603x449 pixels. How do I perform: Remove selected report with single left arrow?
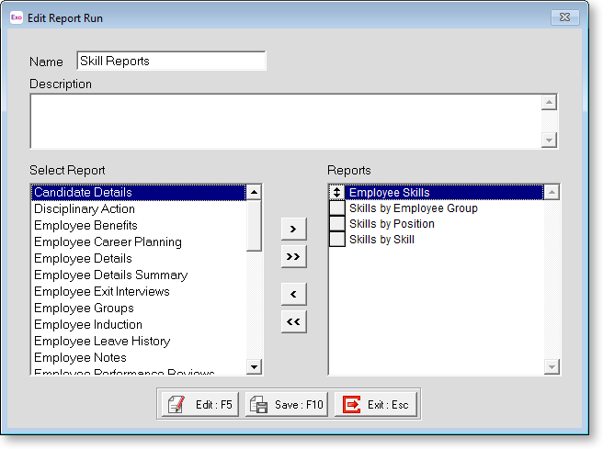(293, 294)
